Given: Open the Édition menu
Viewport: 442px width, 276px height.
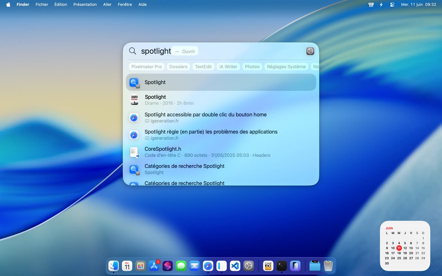Looking at the screenshot, I should [x=61, y=4].
